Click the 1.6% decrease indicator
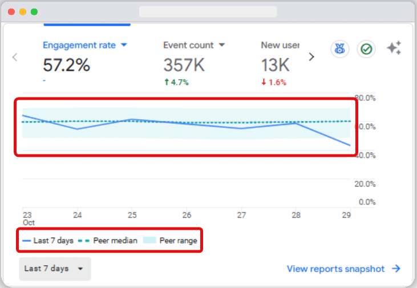 (274, 82)
